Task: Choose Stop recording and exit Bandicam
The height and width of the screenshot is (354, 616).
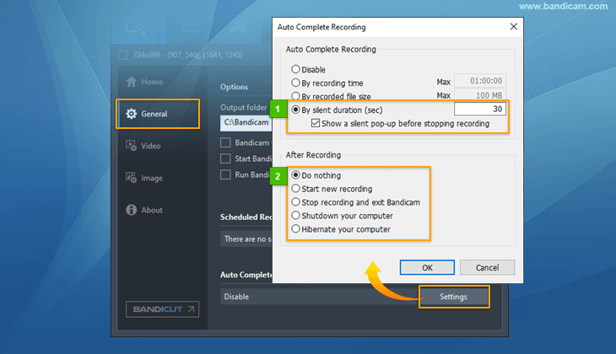Action: click(x=295, y=202)
